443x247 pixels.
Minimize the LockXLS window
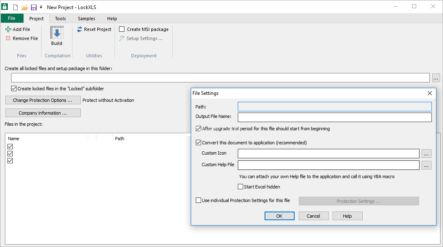[396, 7]
